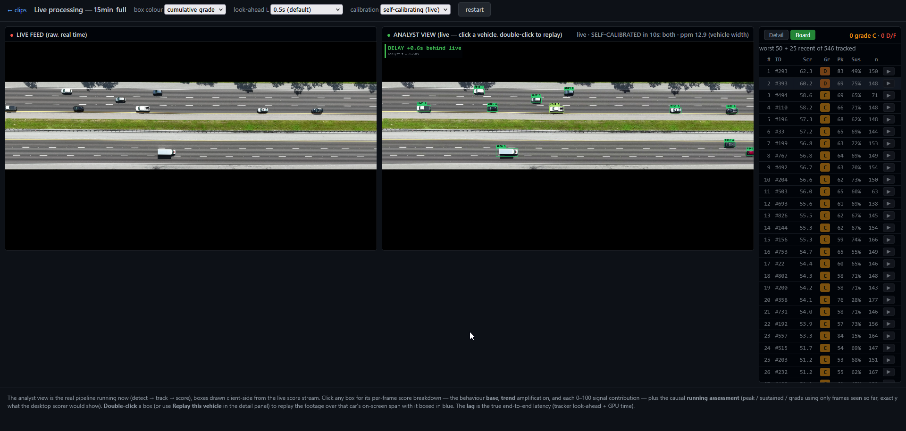
Task: Select row for vehicle #515
Action: pos(830,348)
